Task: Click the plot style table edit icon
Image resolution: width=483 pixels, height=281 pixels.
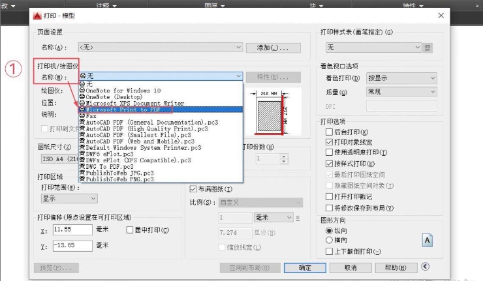Action: click(x=428, y=48)
